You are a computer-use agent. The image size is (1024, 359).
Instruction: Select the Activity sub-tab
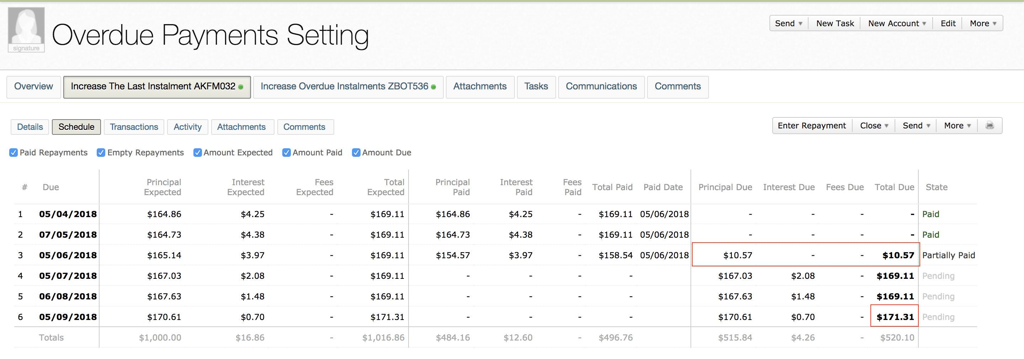[187, 127]
